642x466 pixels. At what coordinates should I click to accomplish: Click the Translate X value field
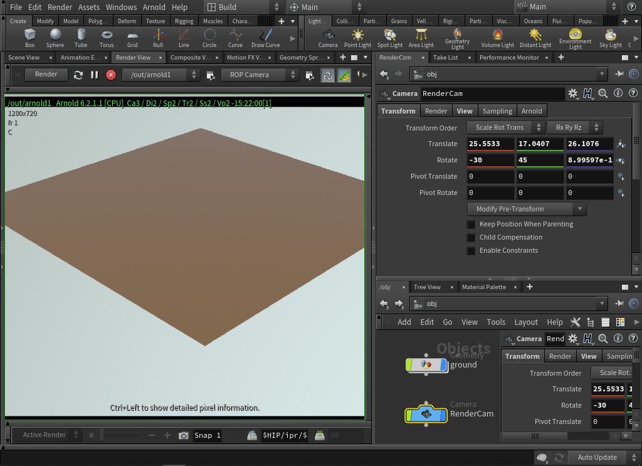pos(490,144)
